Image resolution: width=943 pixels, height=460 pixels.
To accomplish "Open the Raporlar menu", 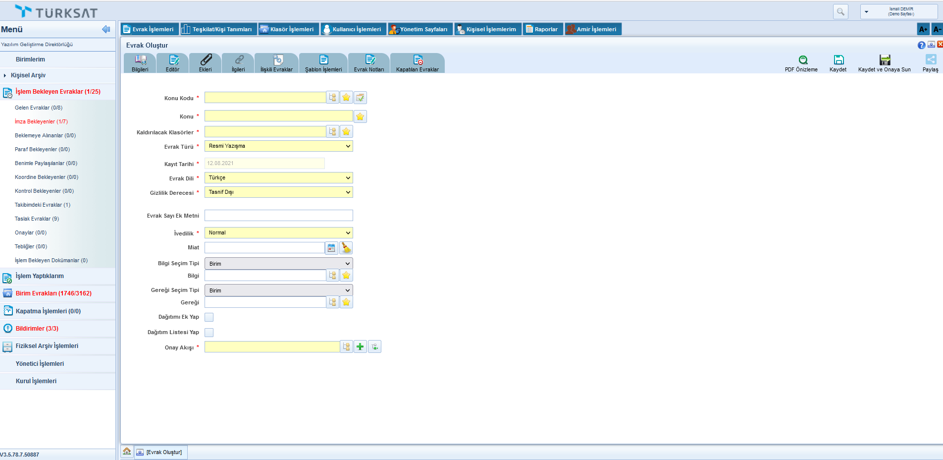I will point(543,29).
